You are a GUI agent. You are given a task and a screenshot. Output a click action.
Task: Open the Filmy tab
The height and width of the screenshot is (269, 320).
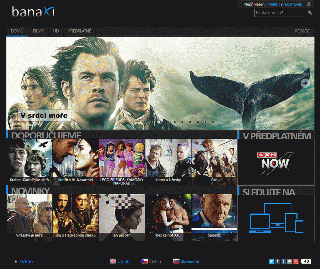[38, 31]
